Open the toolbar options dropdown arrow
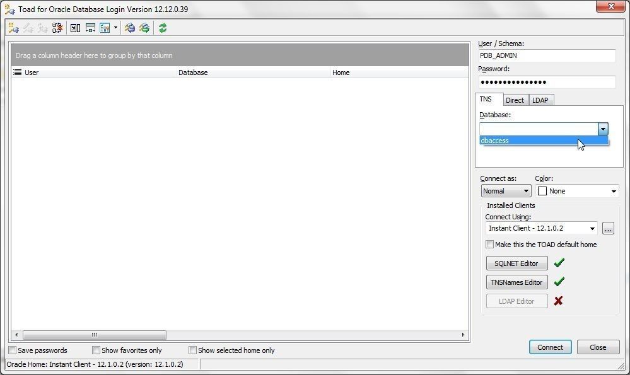The width and height of the screenshot is (630, 375). point(115,28)
